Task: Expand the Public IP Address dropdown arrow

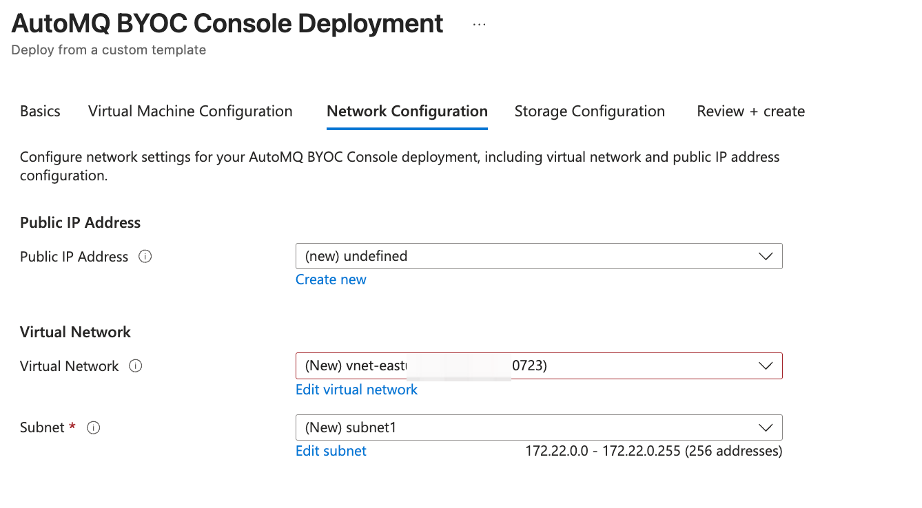Action: tap(766, 256)
